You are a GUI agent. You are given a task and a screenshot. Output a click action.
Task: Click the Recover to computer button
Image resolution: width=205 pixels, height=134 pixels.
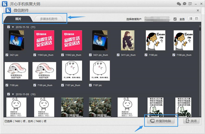click(x=161, y=121)
